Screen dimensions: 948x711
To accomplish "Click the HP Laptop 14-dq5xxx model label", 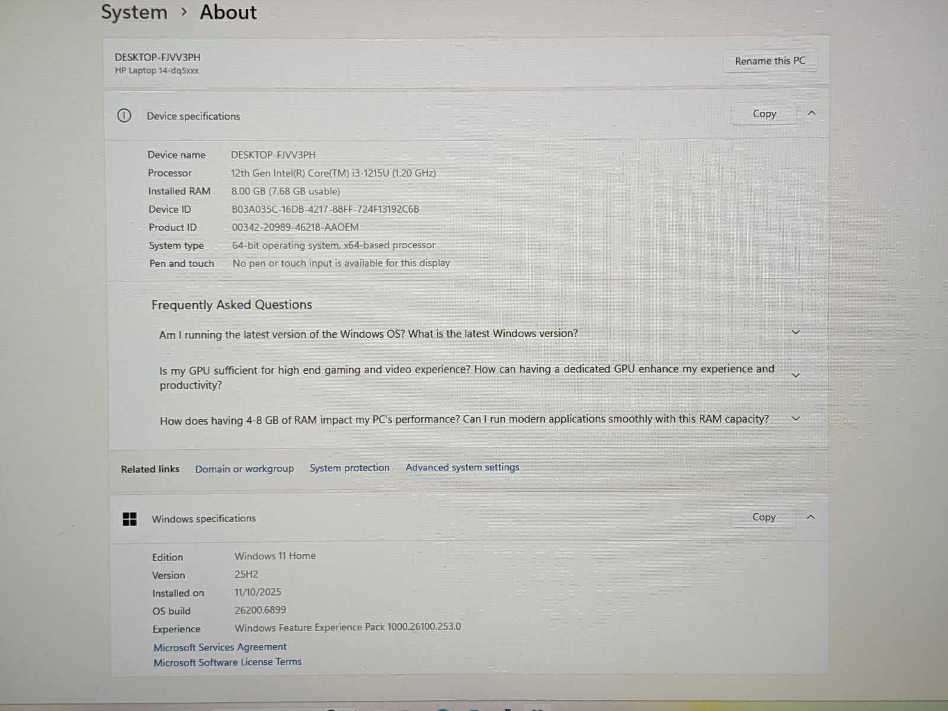I will (157, 71).
